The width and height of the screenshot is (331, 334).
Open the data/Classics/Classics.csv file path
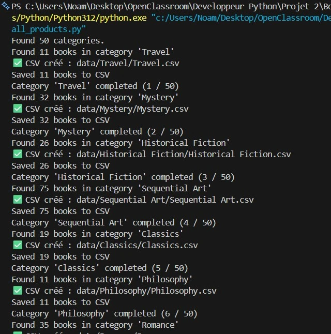pos(137,246)
